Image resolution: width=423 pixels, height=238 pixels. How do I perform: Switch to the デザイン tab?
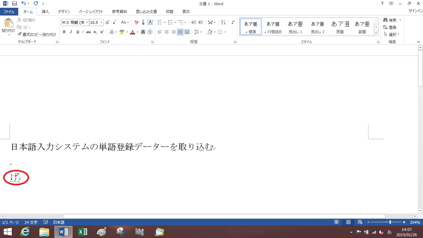pos(64,11)
